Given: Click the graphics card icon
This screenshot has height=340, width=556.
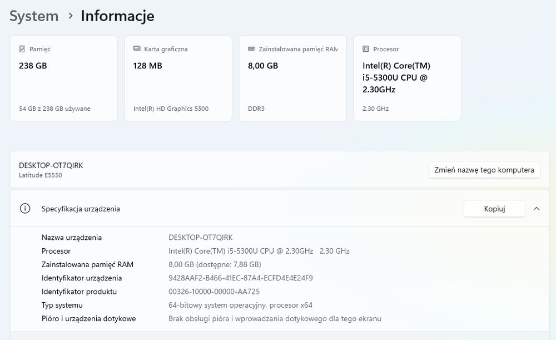Looking at the screenshot, I should tap(137, 49).
